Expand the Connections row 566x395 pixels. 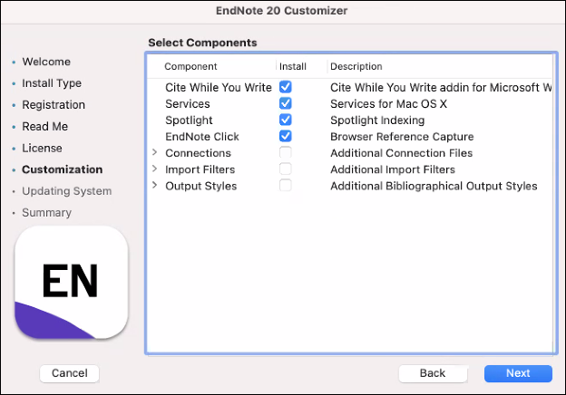(154, 152)
